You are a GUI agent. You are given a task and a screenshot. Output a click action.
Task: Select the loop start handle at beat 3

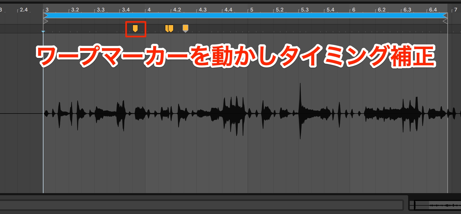(x=46, y=15)
